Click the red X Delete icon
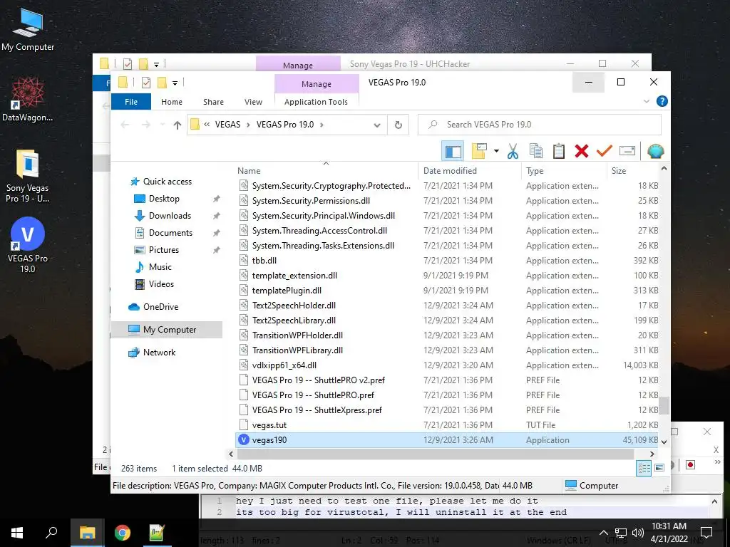Viewport: 730px width, 547px height. pos(582,151)
